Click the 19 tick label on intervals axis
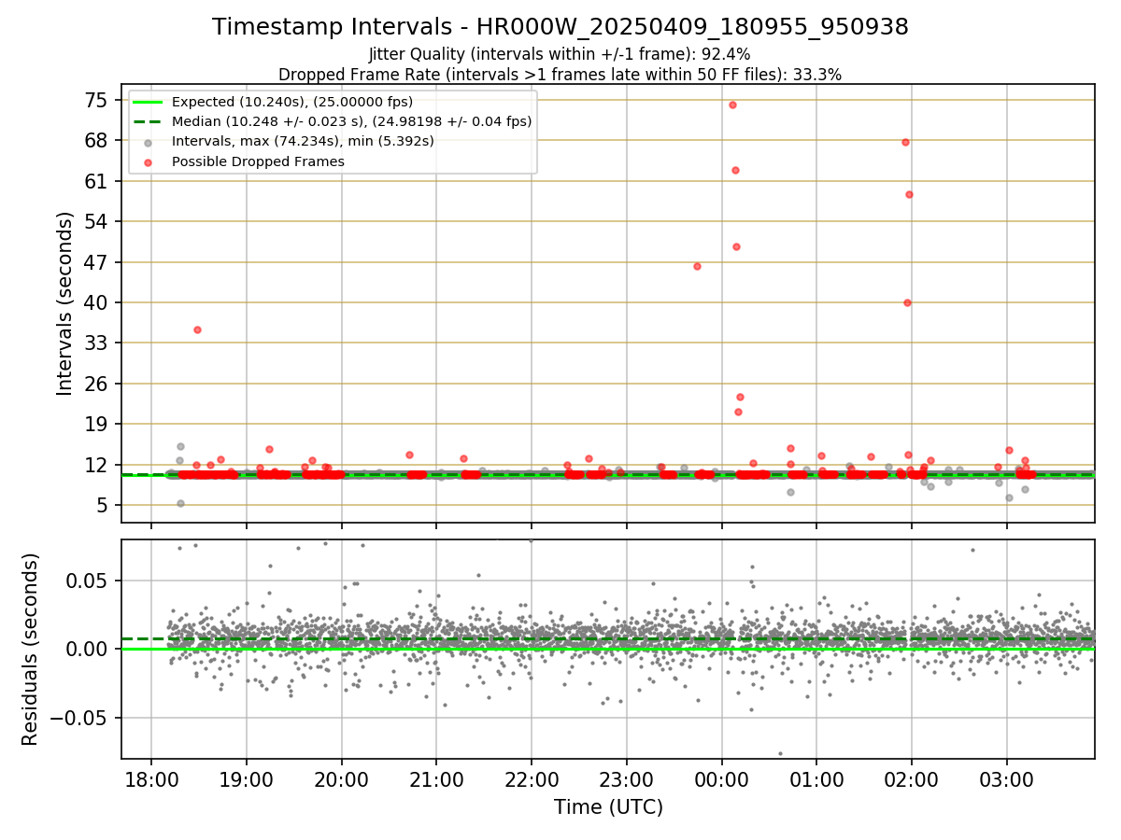This screenshot has height=840, width=1121. (97, 424)
